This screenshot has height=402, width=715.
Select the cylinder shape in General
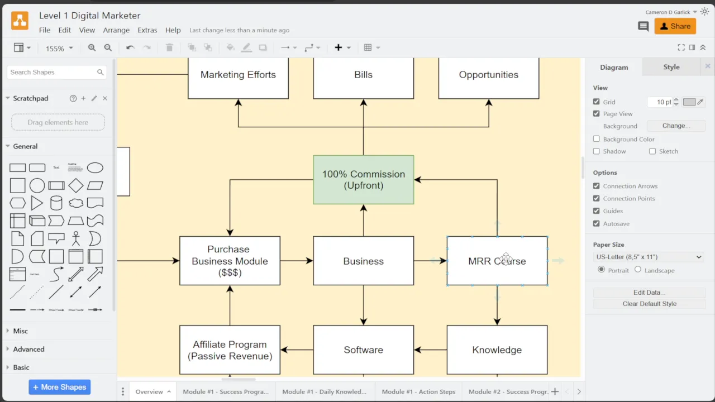pyautogui.click(x=56, y=203)
